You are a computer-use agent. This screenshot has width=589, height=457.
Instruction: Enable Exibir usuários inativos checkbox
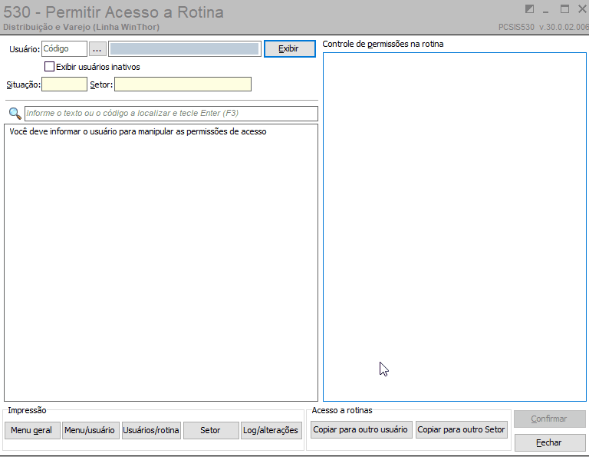(49, 67)
